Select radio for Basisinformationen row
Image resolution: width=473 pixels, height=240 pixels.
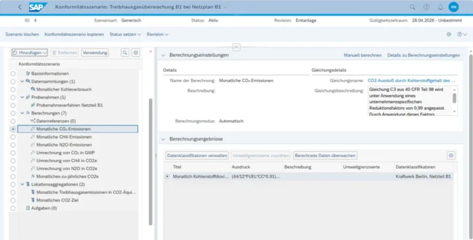point(13,74)
